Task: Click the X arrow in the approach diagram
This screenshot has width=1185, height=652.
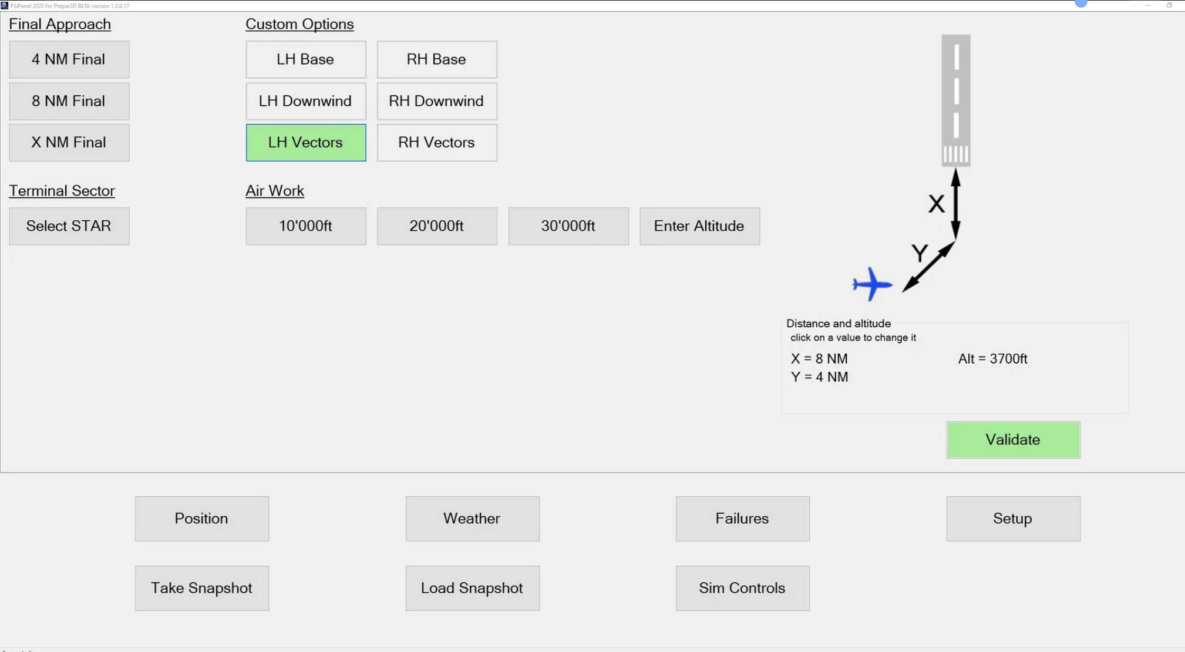Action: pos(956,203)
